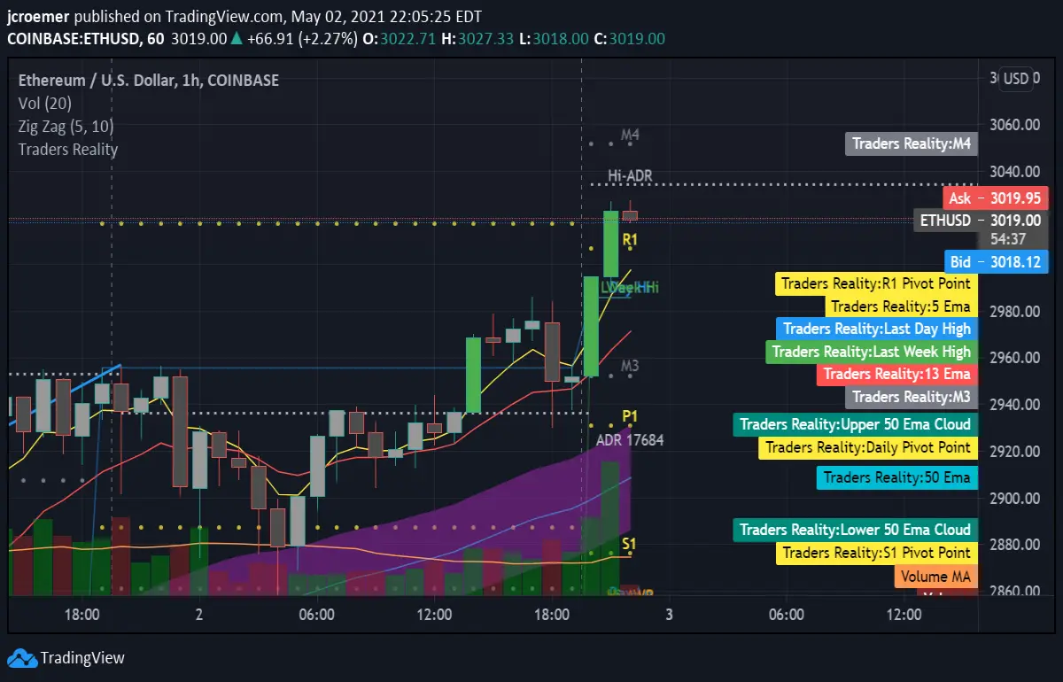
Task: Click the Upper 50 Ema Cloud label
Action: point(856,424)
